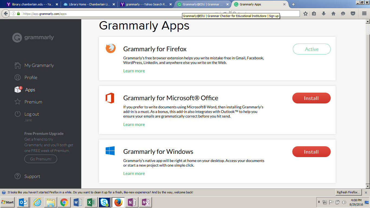The image size is (370, 208).
Task: Open the Pocket toolbar icon
Action: click(x=353, y=14)
